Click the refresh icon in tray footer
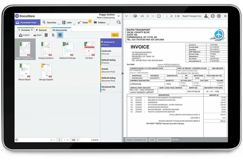This screenshot has width=243, height=162. 17,140
